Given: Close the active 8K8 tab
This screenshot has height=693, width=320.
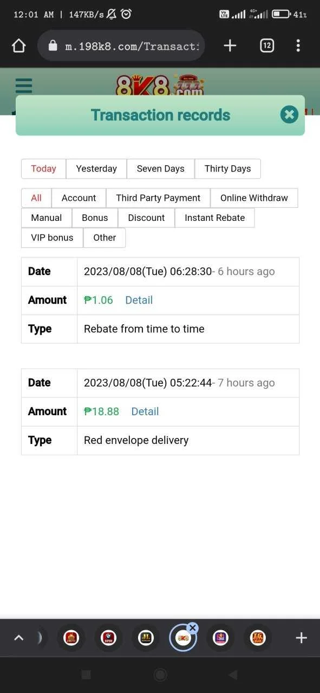Looking at the screenshot, I should coord(192,628).
